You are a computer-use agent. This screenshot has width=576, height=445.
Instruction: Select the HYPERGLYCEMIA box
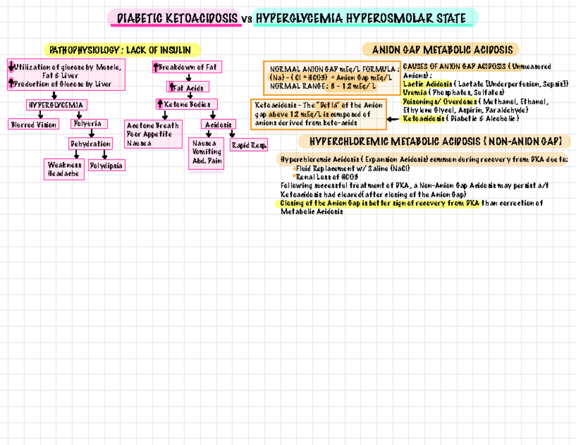[x=56, y=105]
